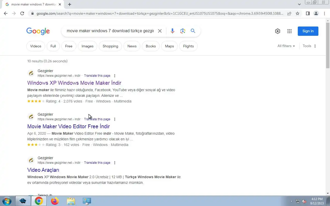Open a new tab with plus button
Image resolution: width=330 pixels, height=206 pixels.
click(x=70, y=4)
